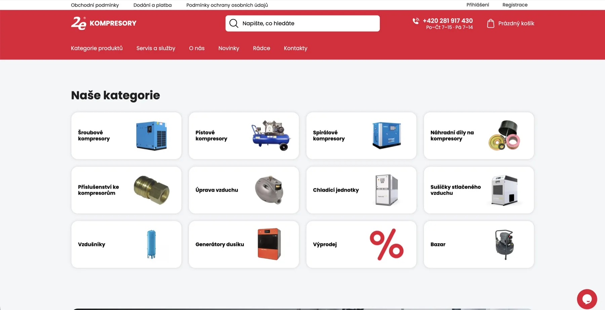This screenshot has height=310, width=605.
Task: Click the phone handset icon
Action: click(416, 21)
